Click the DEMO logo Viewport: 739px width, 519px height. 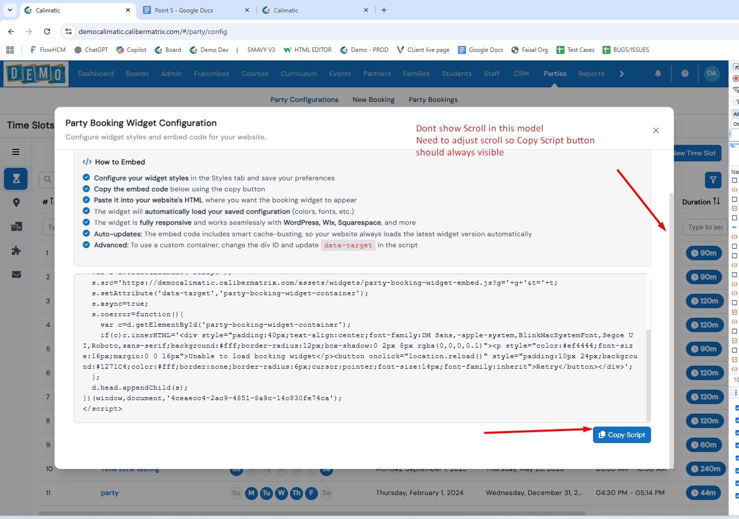point(36,74)
